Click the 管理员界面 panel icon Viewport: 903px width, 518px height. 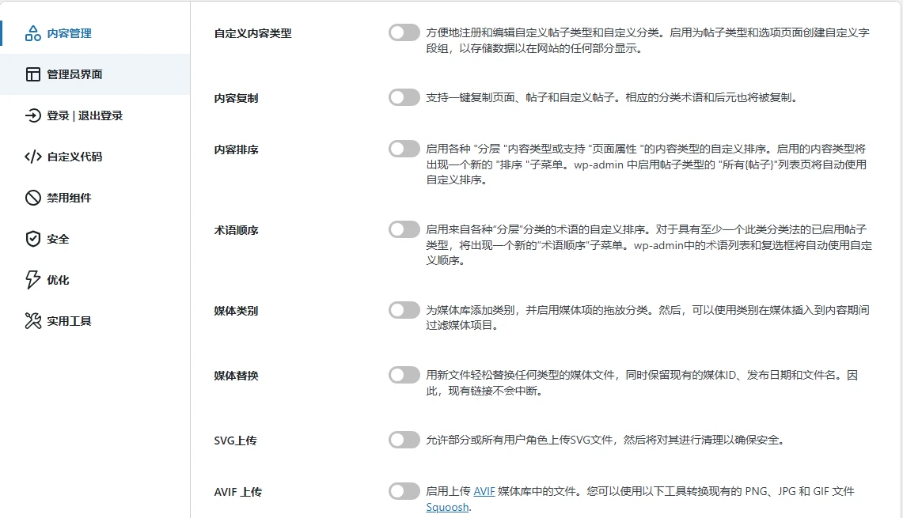(32, 74)
